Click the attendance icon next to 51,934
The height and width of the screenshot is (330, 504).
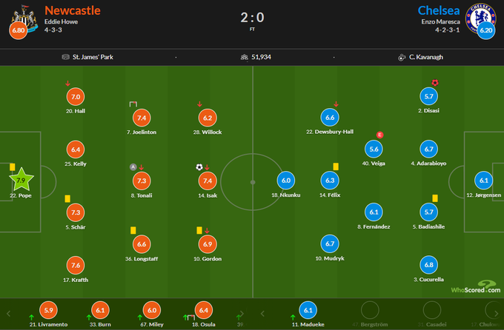[x=244, y=56]
